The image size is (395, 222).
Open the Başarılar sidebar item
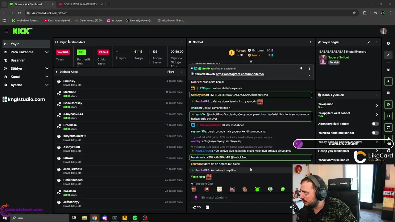[x=26, y=60]
